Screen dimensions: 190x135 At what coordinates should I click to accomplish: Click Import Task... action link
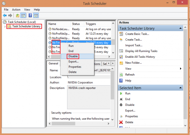point(134,45)
